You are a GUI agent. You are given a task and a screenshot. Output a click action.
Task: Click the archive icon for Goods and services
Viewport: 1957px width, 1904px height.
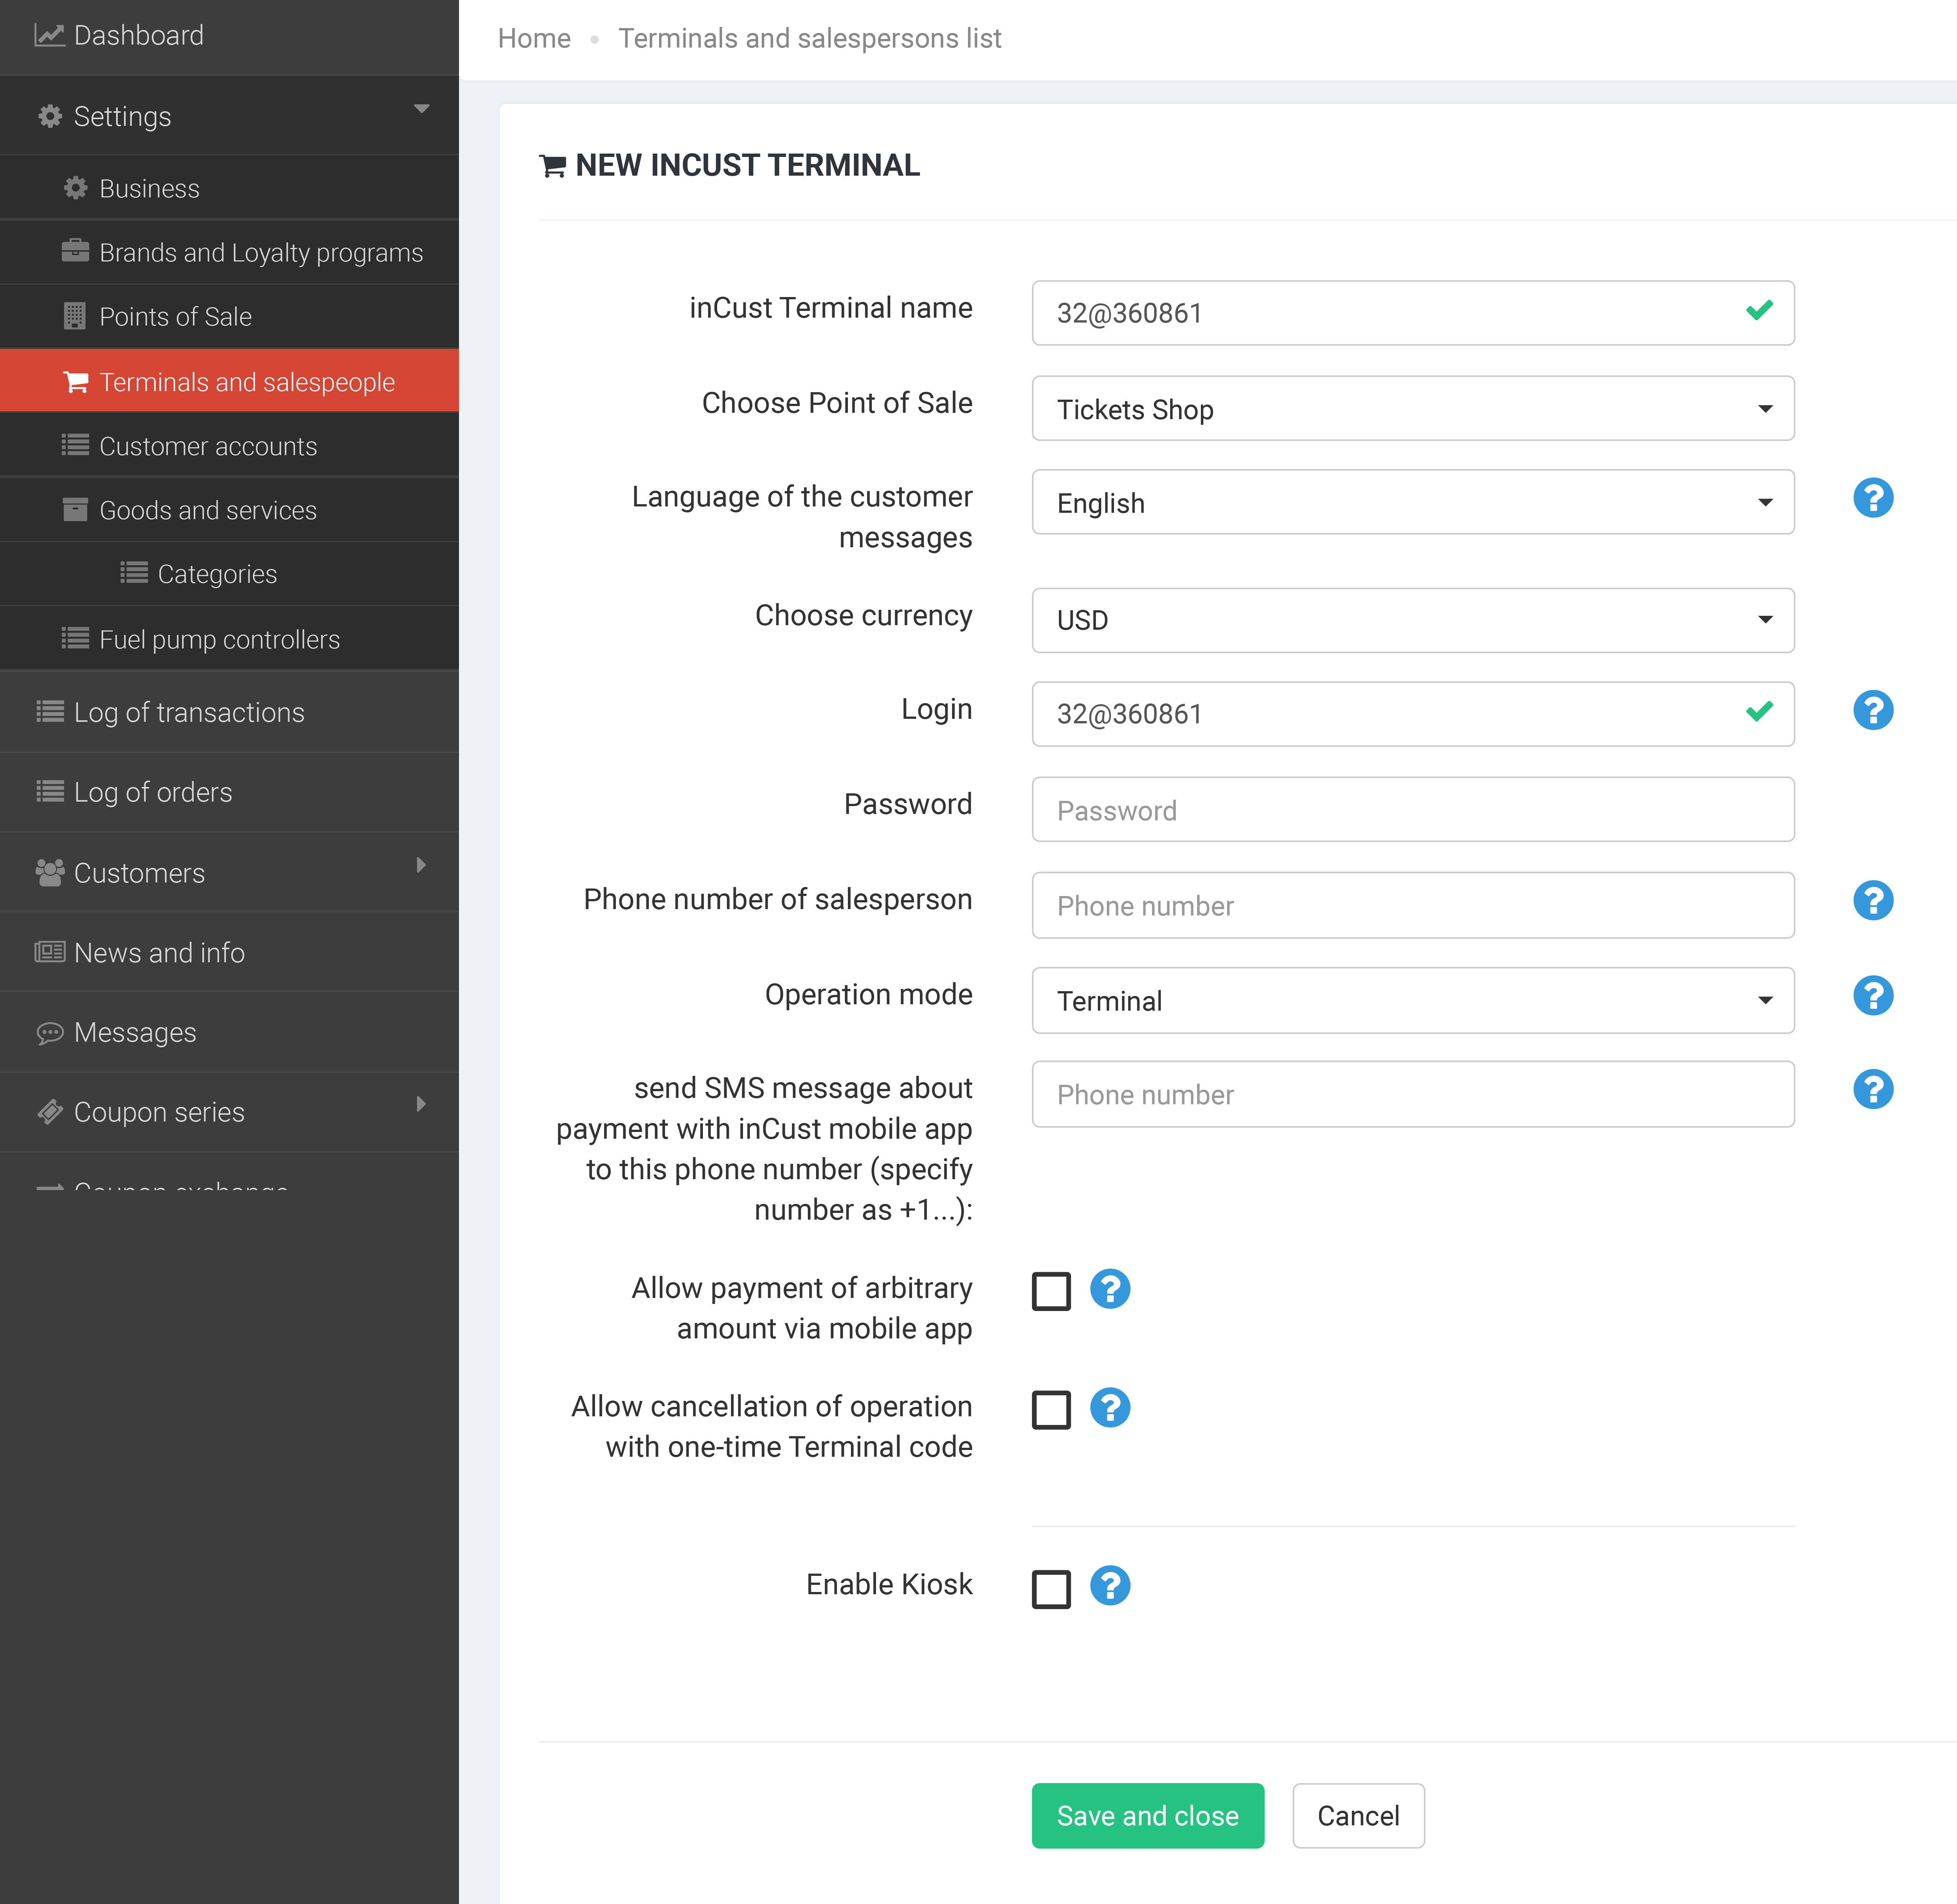(75, 510)
